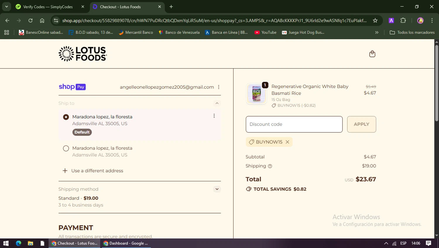The width and height of the screenshot is (439, 248).
Task: Close the Verify Codes SimplyCodes tab
Action: click(x=83, y=7)
